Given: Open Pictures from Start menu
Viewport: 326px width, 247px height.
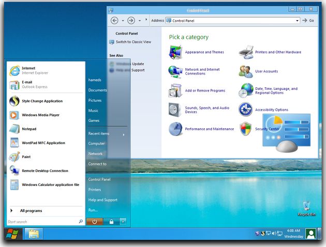Looking at the screenshot, I should pyautogui.click(x=95, y=100).
